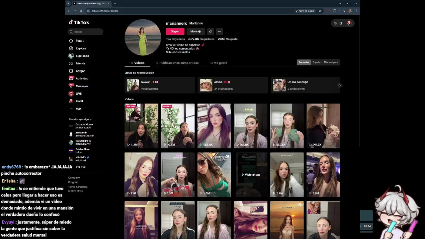
Task: Open Un día conmigo playlist
Action: (x=306, y=85)
